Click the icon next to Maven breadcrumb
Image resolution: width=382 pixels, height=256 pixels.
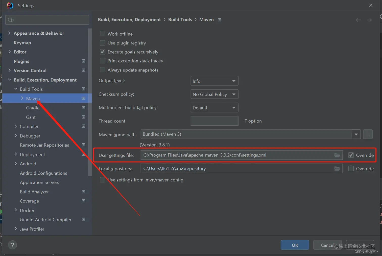coord(220,20)
